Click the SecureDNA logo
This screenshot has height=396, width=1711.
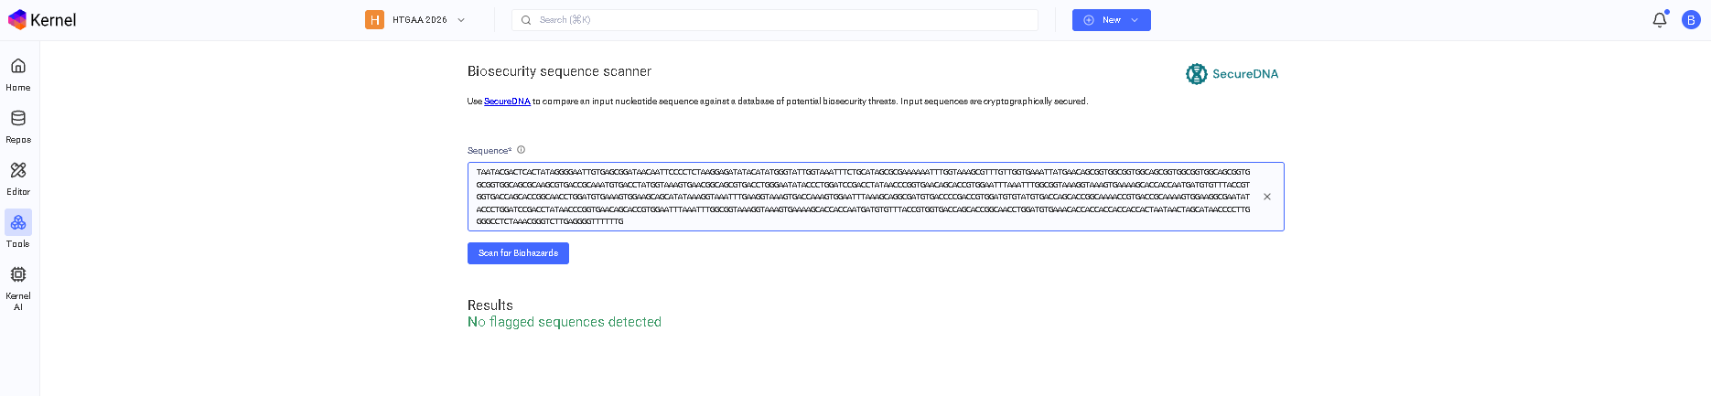pos(1232,74)
